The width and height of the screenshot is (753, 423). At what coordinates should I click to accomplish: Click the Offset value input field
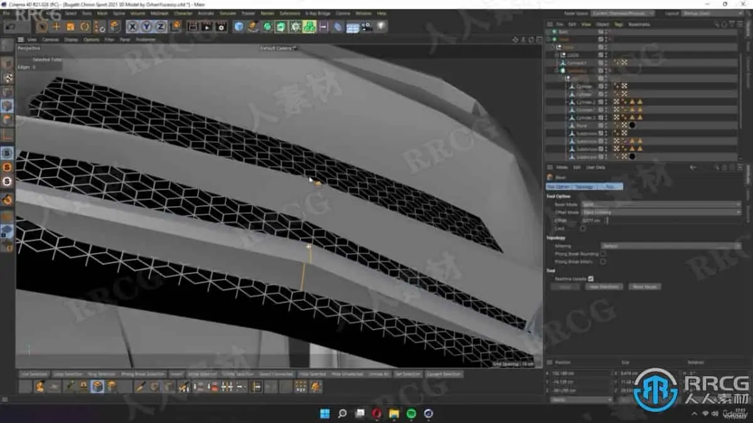coord(594,221)
